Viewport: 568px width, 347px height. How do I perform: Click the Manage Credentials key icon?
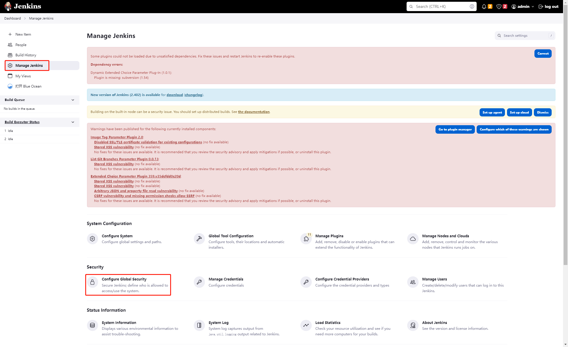199,282
